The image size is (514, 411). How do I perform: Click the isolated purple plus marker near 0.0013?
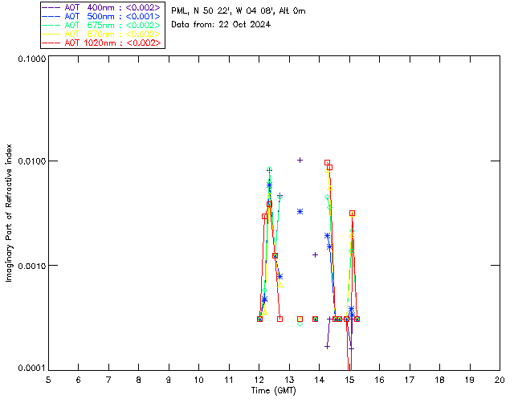click(x=315, y=254)
